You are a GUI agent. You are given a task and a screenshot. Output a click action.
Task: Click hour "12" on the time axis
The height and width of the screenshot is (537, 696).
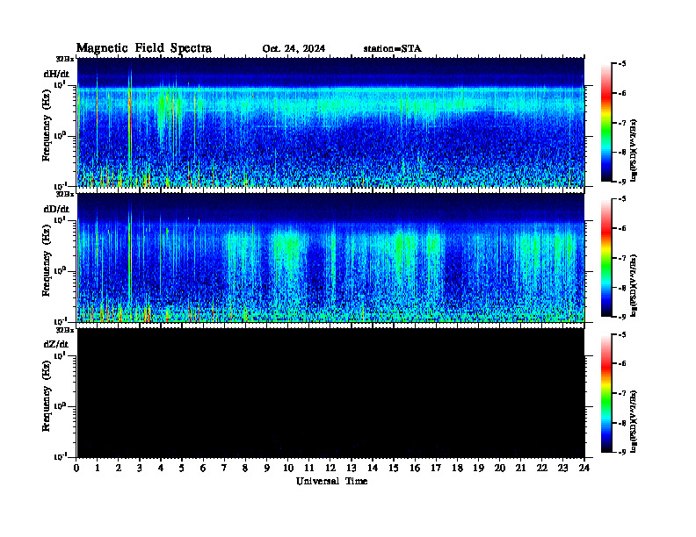pos(330,469)
